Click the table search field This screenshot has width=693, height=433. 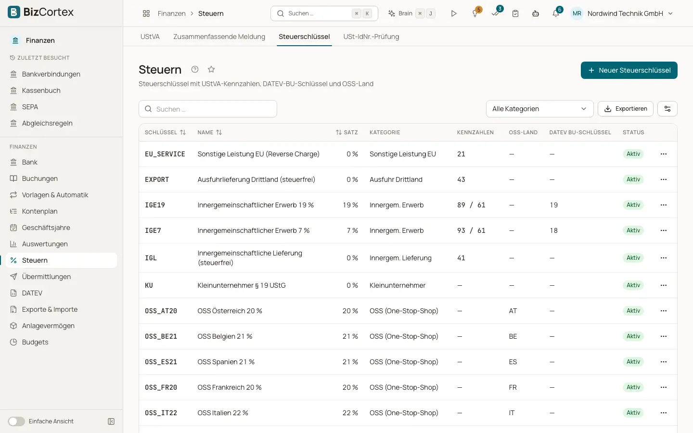click(x=208, y=109)
